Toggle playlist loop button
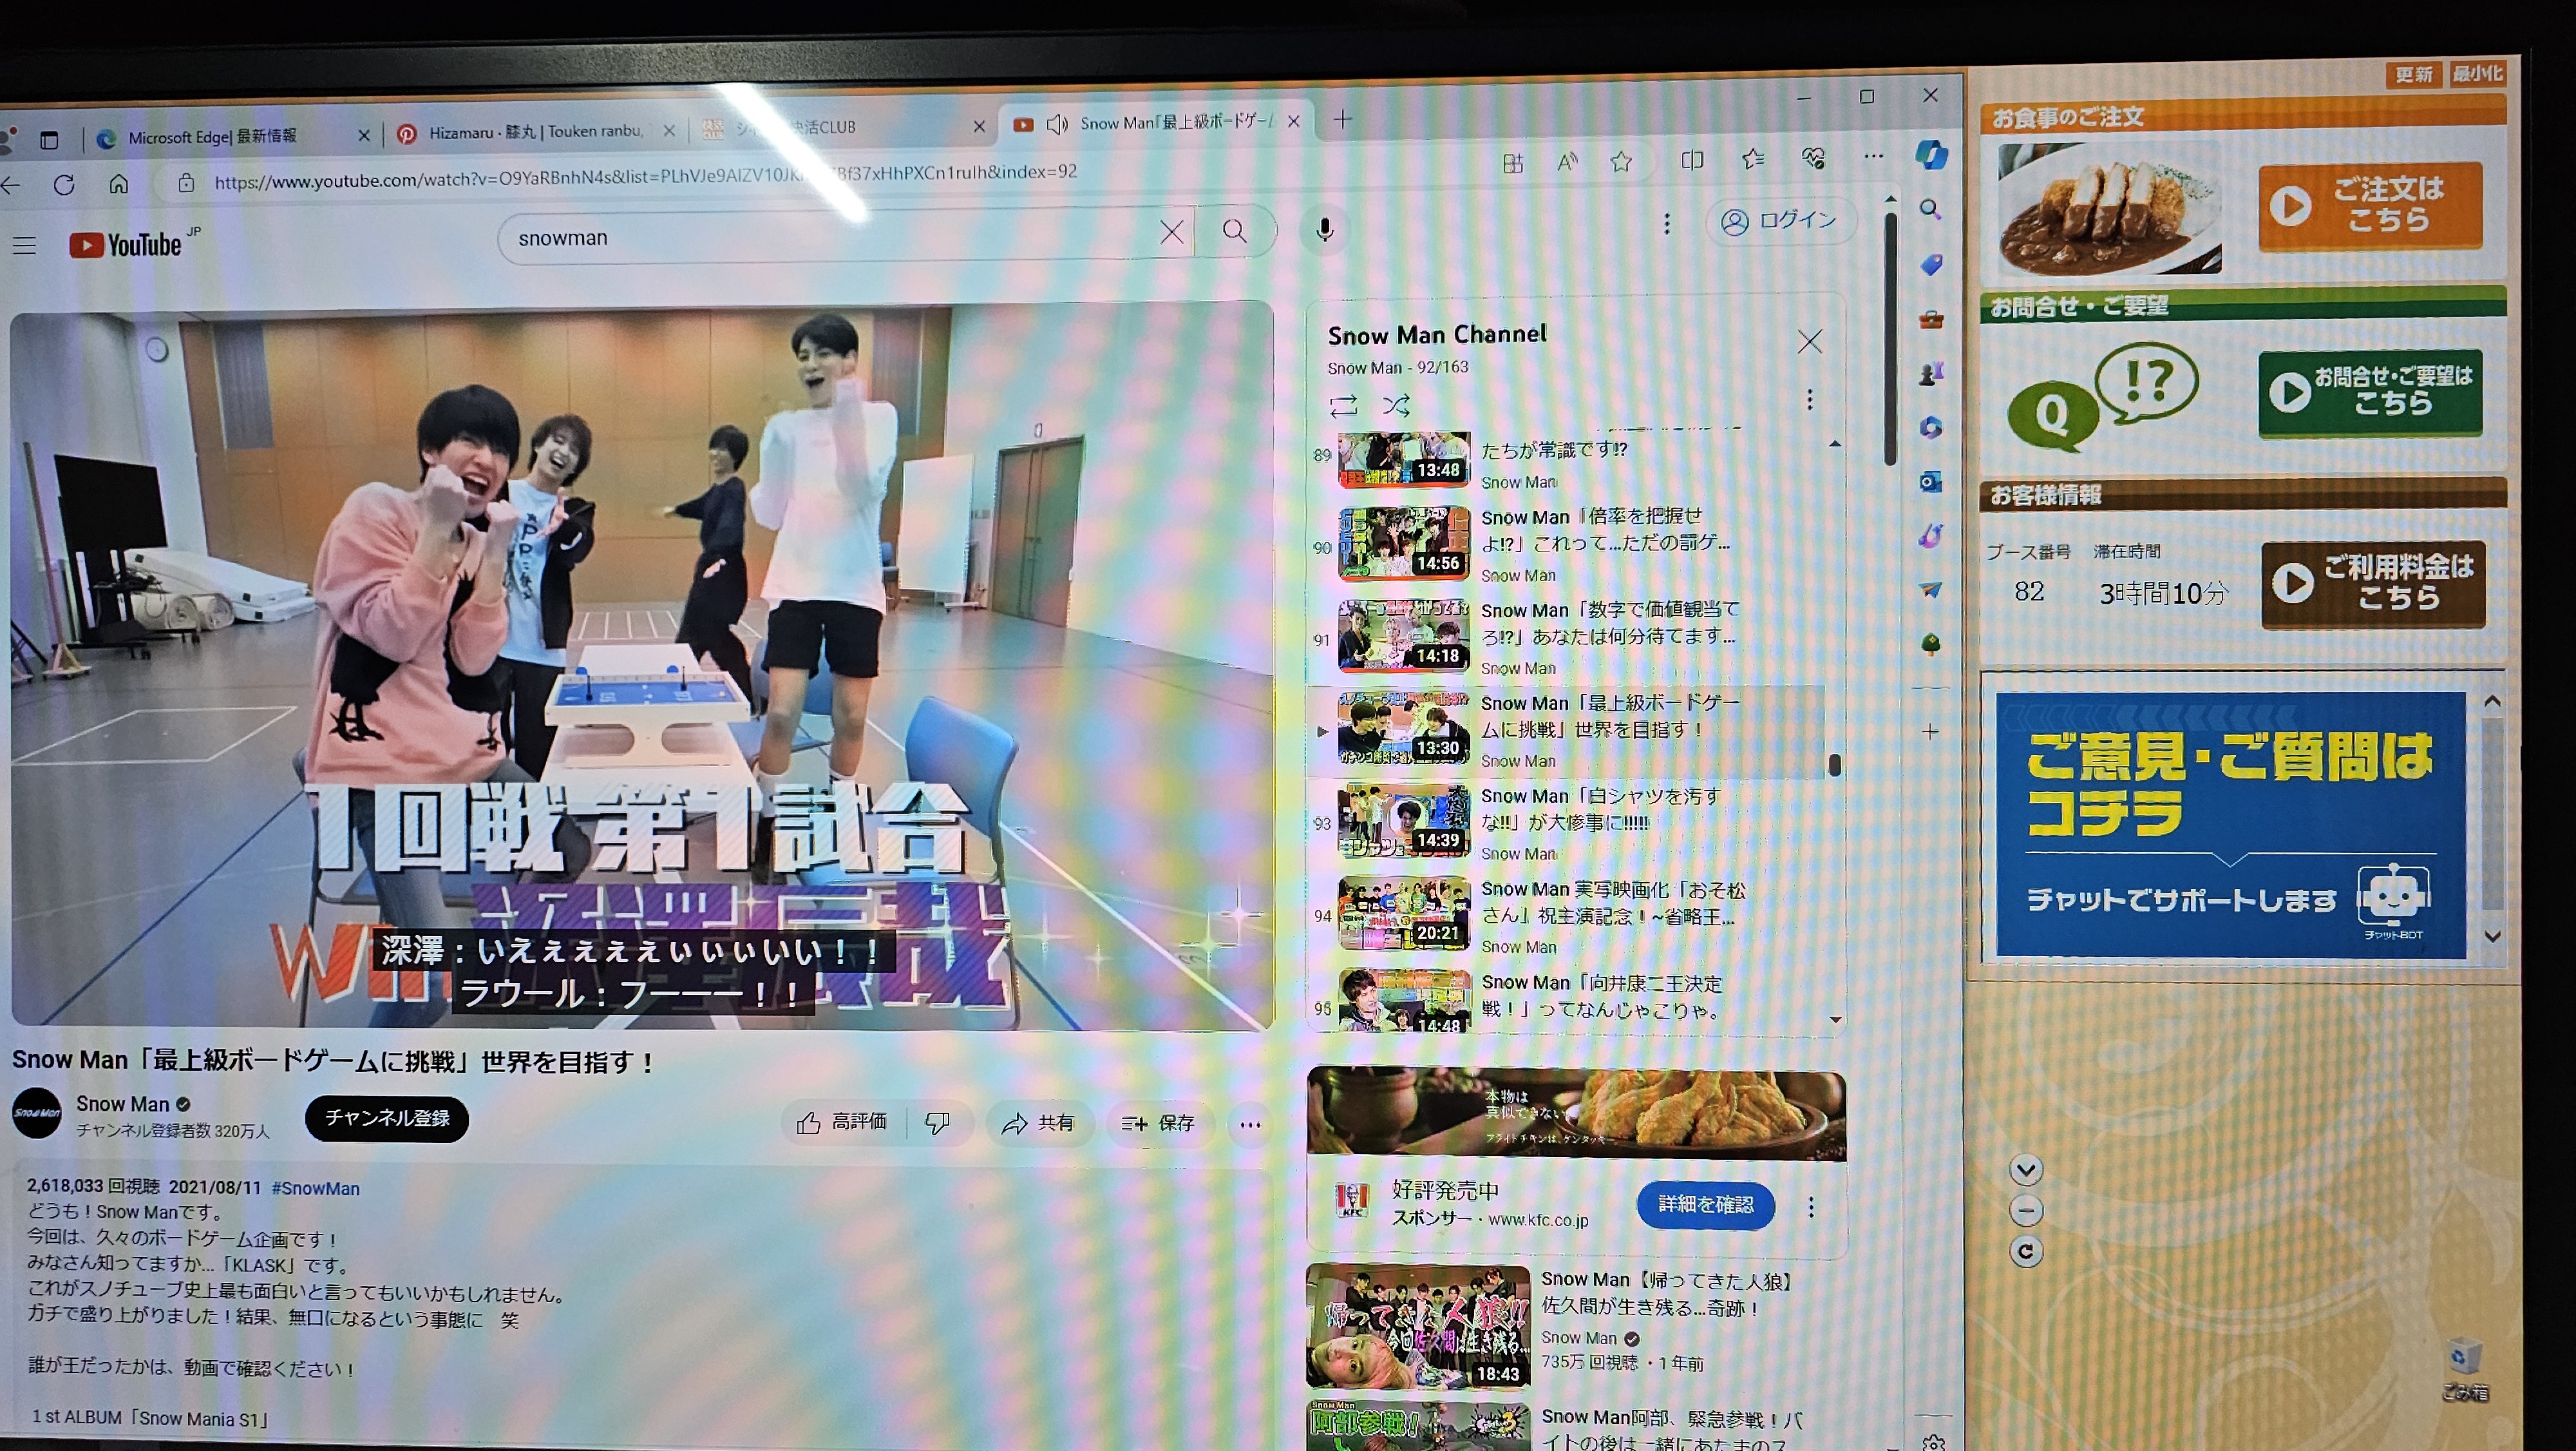This screenshot has width=2576, height=1451. coord(1343,405)
